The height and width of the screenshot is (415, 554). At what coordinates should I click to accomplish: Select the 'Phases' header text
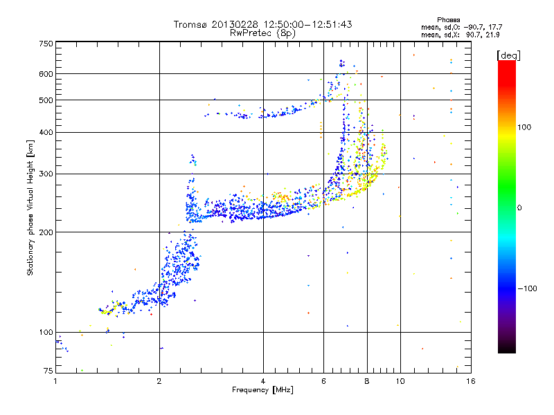448,20
